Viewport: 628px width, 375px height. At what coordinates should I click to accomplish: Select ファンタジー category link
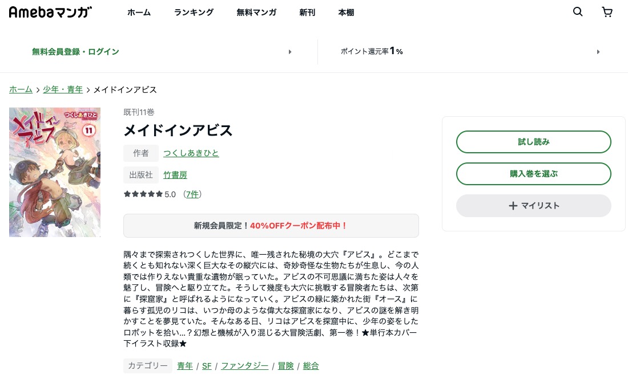click(245, 366)
